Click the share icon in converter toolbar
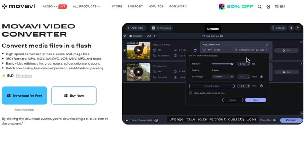The image size is (305, 144). pos(291,28)
